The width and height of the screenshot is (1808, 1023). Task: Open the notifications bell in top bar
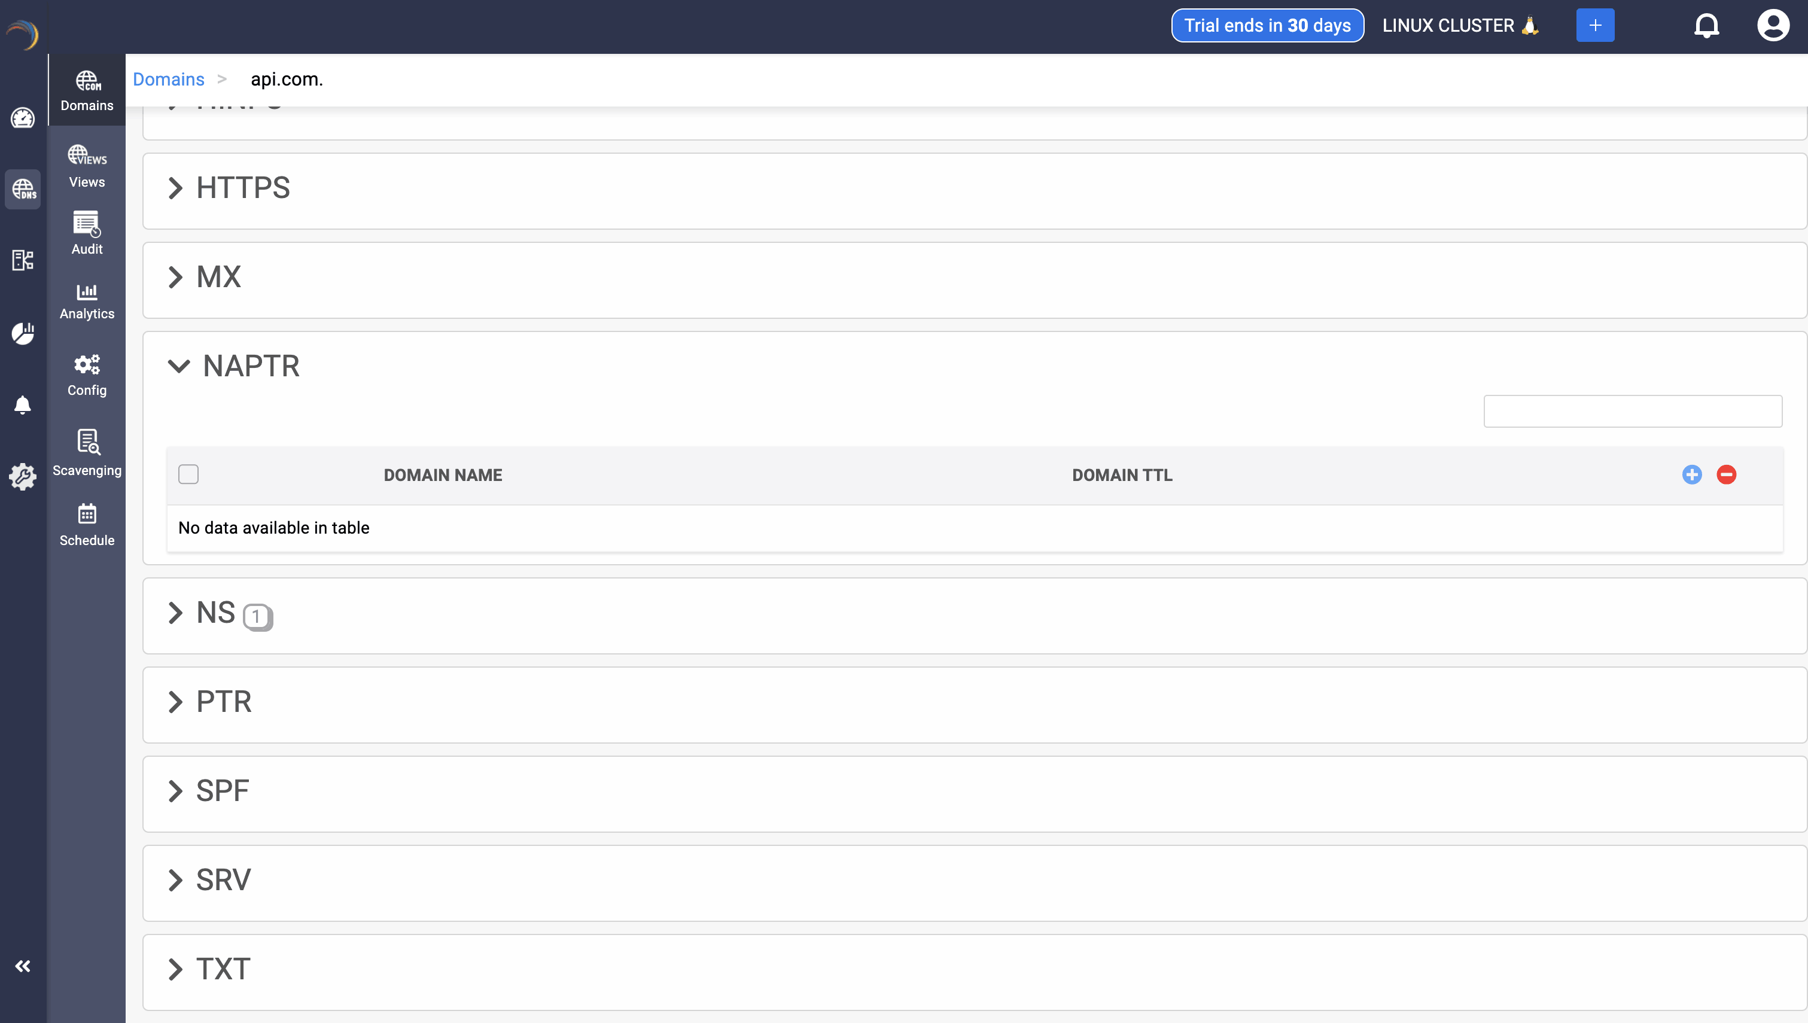coord(1706,26)
